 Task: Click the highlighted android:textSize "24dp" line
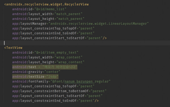coord(35,76)
